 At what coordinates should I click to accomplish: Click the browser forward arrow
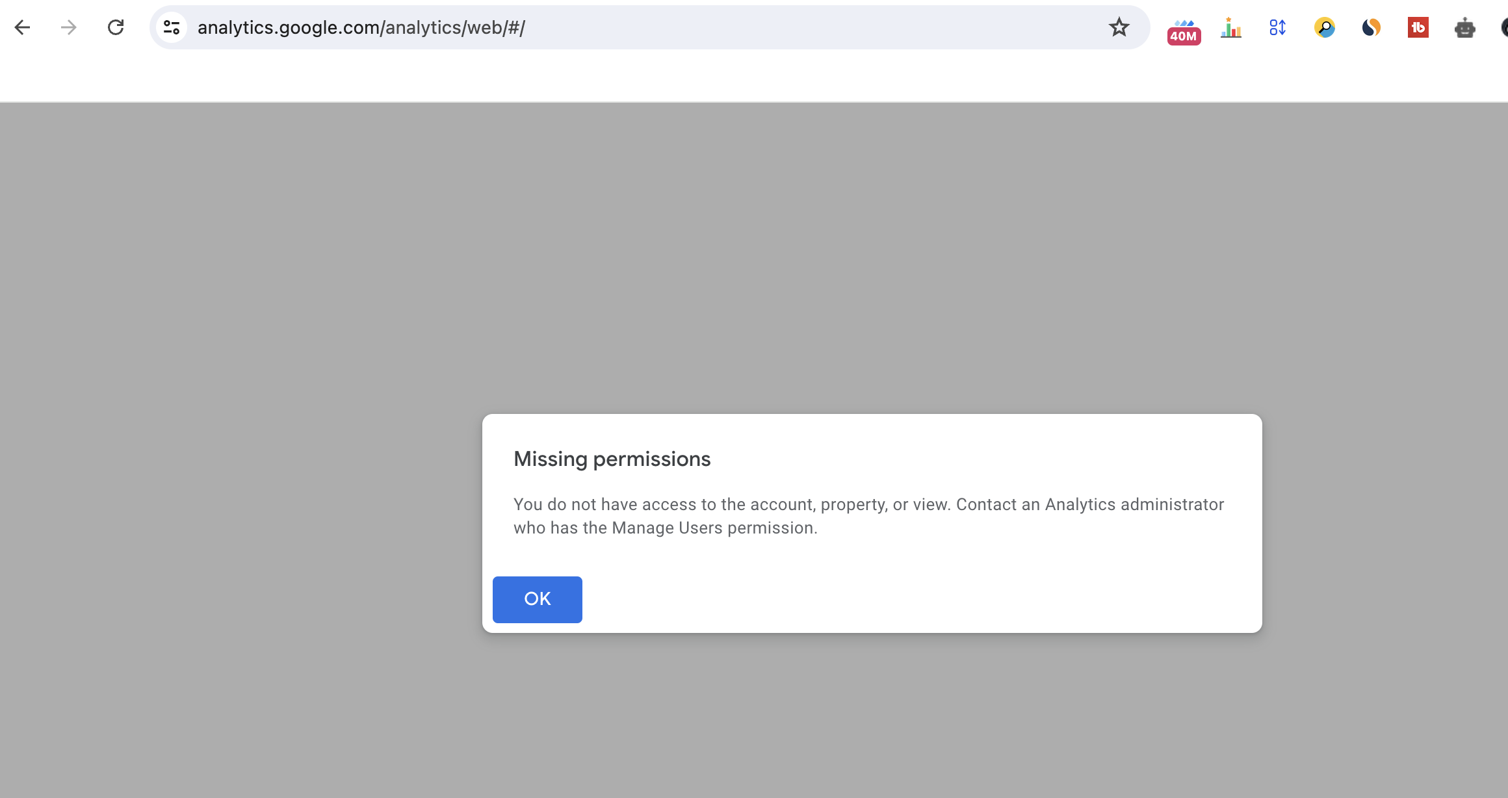coord(68,27)
